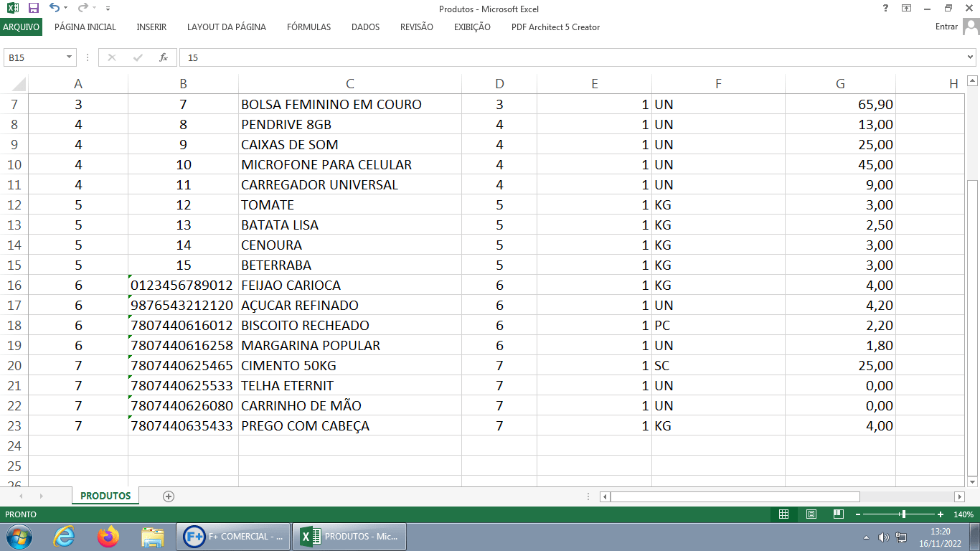
Task: Click the 140% zoom level
Action: 963,514
